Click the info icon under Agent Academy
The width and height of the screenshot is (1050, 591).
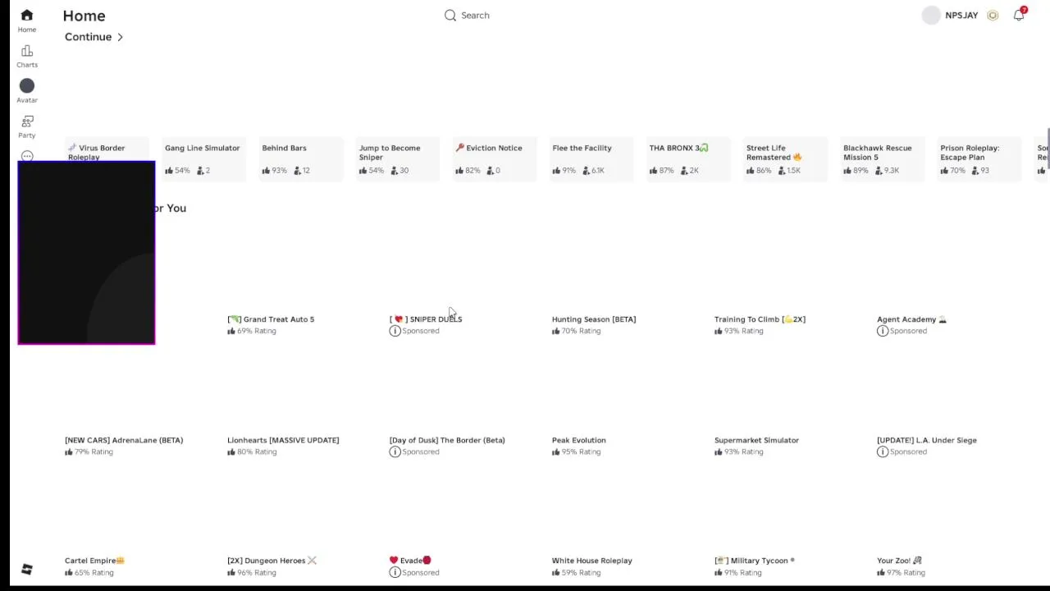(882, 331)
